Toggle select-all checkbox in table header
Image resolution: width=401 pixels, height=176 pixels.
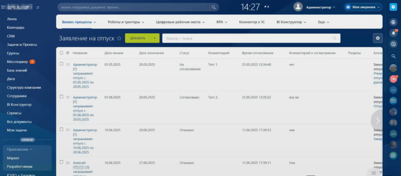pos(61,53)
